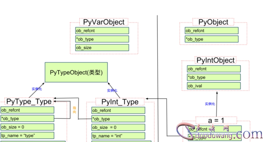Click the "a = 1" label
The image size is (264, 142).
216,120
